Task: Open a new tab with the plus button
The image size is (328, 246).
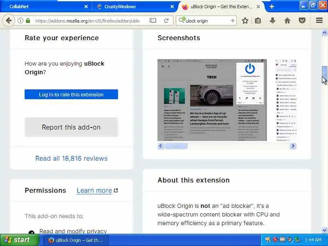Action: point(272,7)
